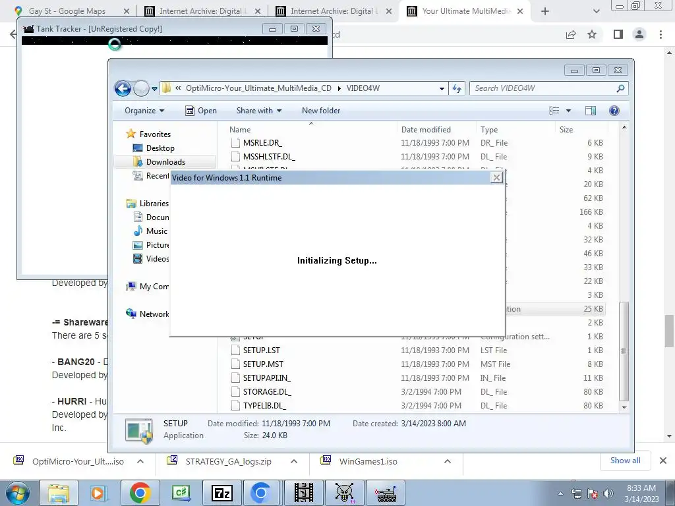Select the STORAGE.DL_ file

[267, 391]
